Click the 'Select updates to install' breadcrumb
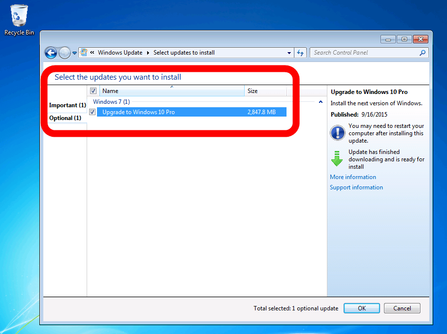The height and width of the screenshot is (334, 447). (x=184, y=53)
